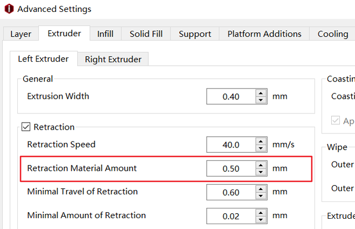Viewport: 355px width, 229px height.
Task: Decrease Minimal Amount of Retraction value
Action: point(261,220)
